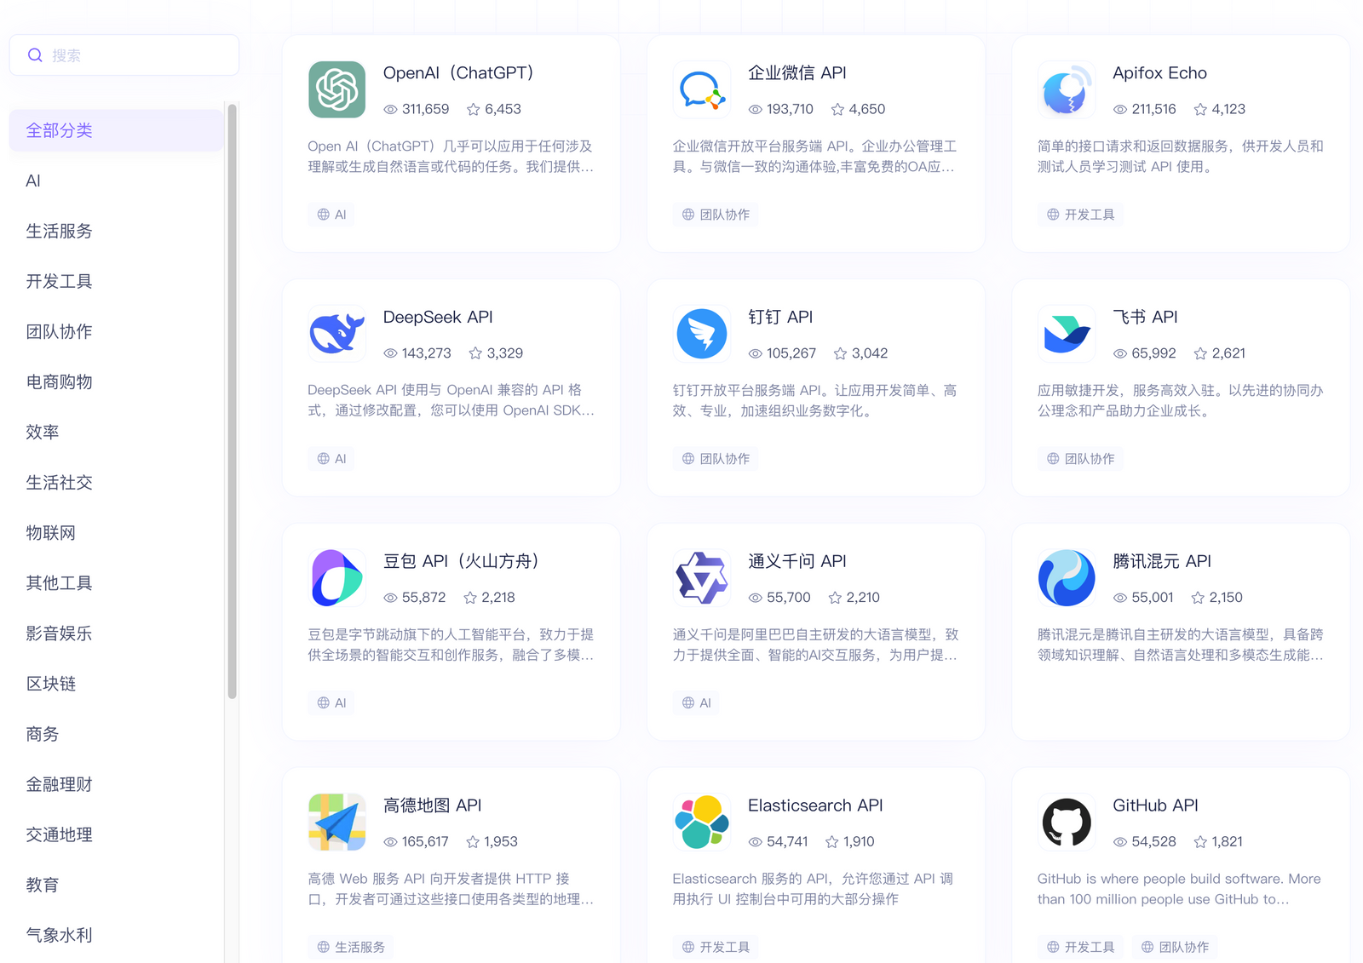Viewport: 1363px width, 963px height.
Task: Click the Apifox Echo project icon
Action: click(x=1066, y=89)
